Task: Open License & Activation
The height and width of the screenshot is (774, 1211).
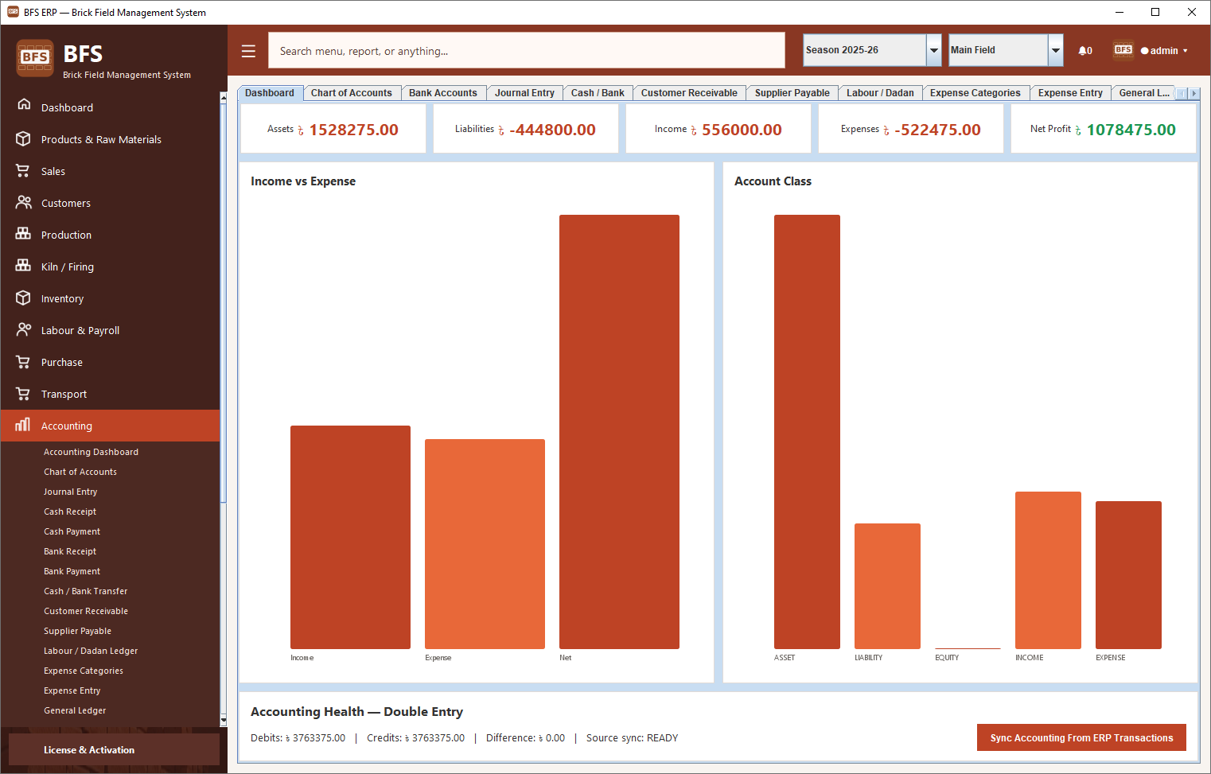Action: (x=114, y=750)
